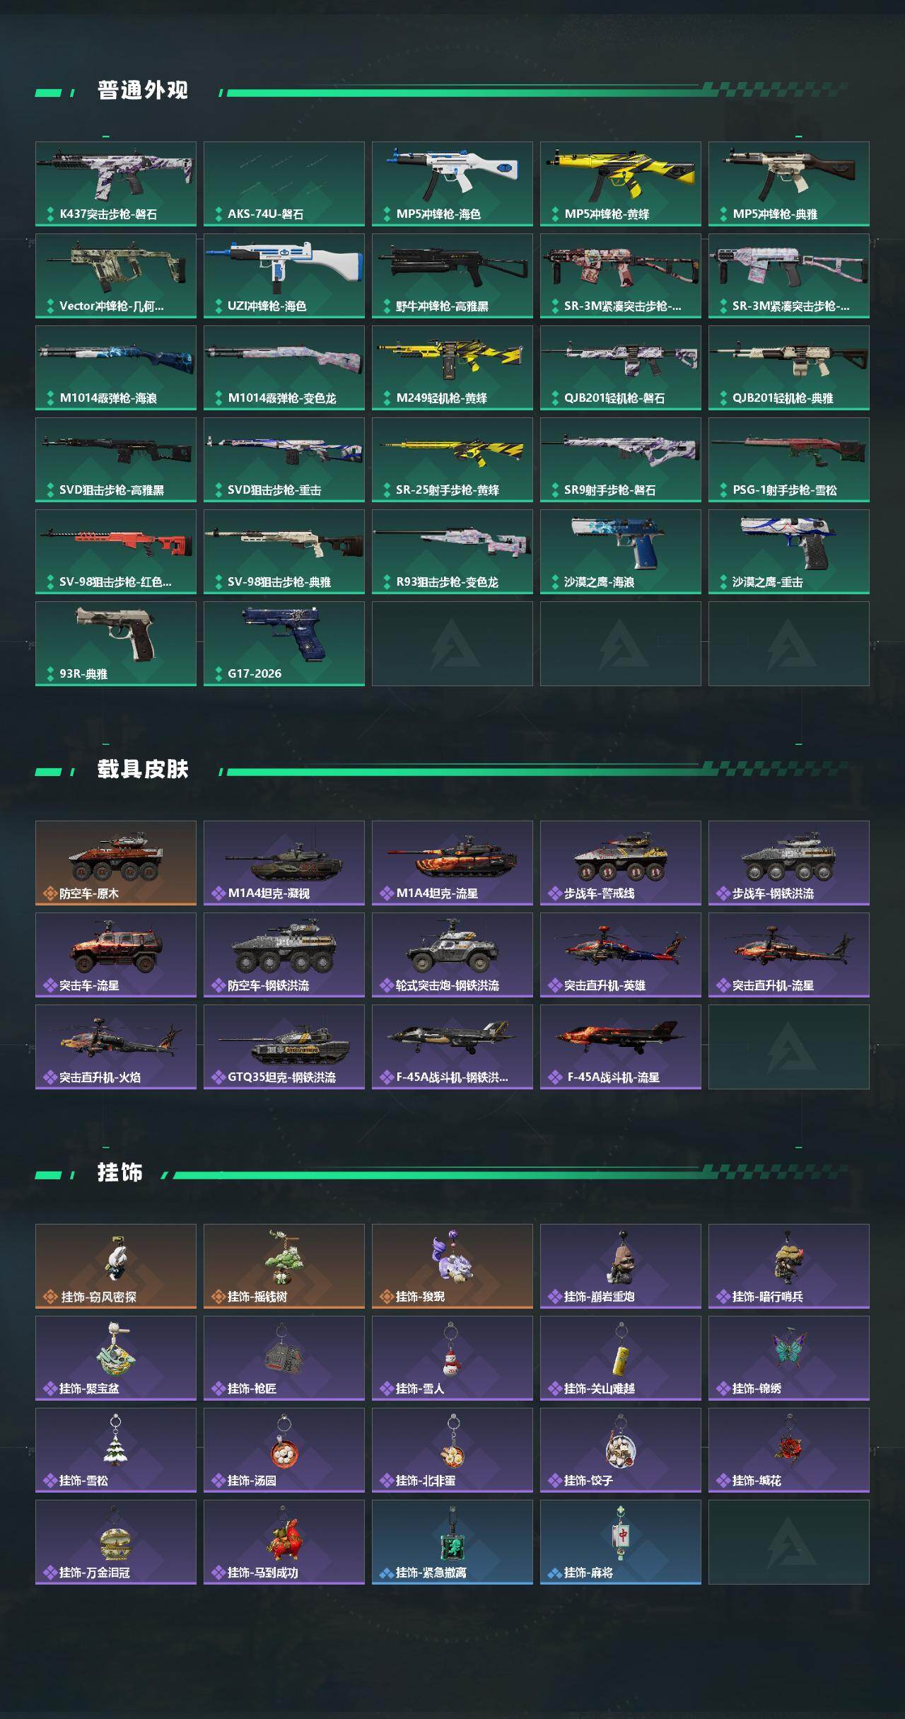The width and height of the screenshot is (905, 1719).
Task: Select the 沙漠之鹰-海浪 pistol icon
Action: point(621,552)
